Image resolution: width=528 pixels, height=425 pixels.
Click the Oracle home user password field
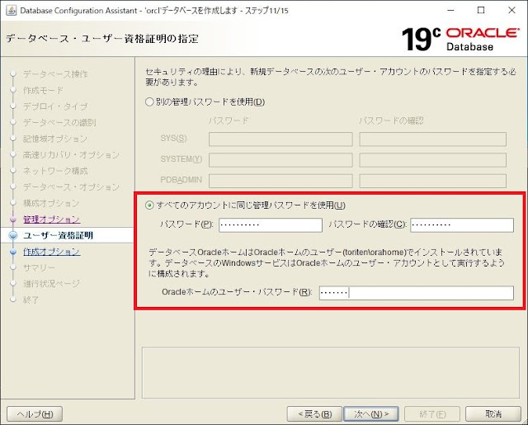[x=416, y=293]
